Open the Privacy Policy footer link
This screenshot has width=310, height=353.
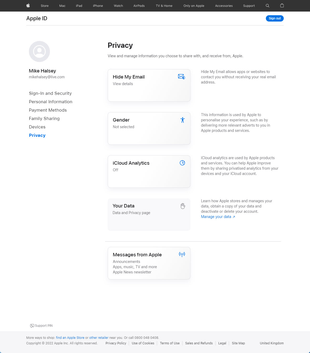coord(116,343)
